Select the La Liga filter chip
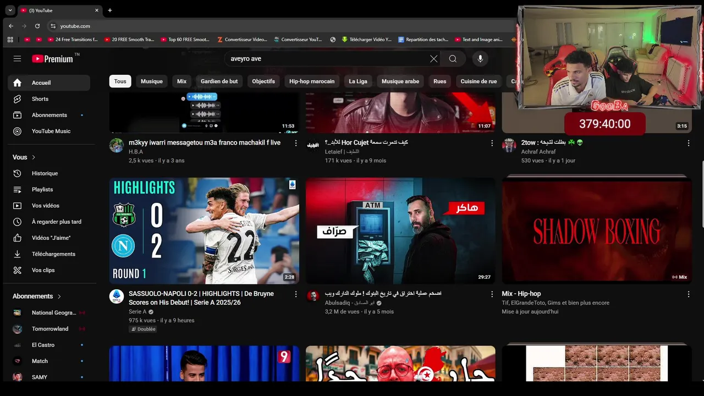The width and height of the screenshot is (704, 396). (358, 81)
